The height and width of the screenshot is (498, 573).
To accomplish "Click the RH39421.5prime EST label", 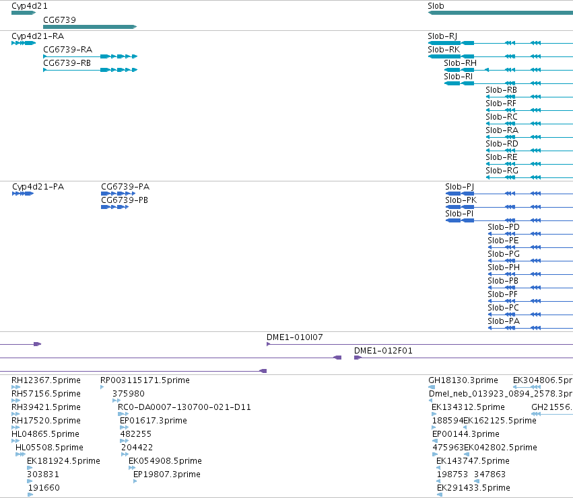I will coord(46,407).
